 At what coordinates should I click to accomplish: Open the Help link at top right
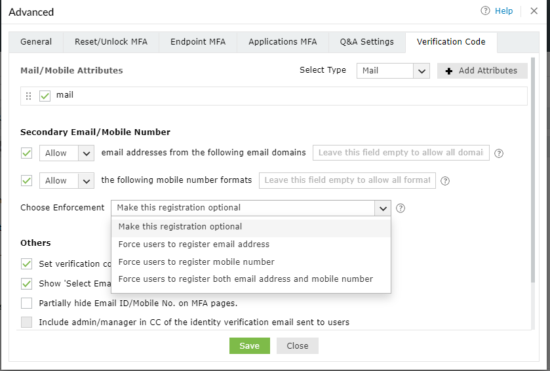coord(497,11)
